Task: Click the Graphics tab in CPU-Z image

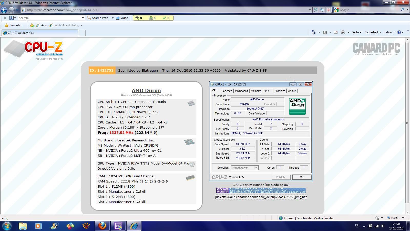Action: tap(280, 91)
